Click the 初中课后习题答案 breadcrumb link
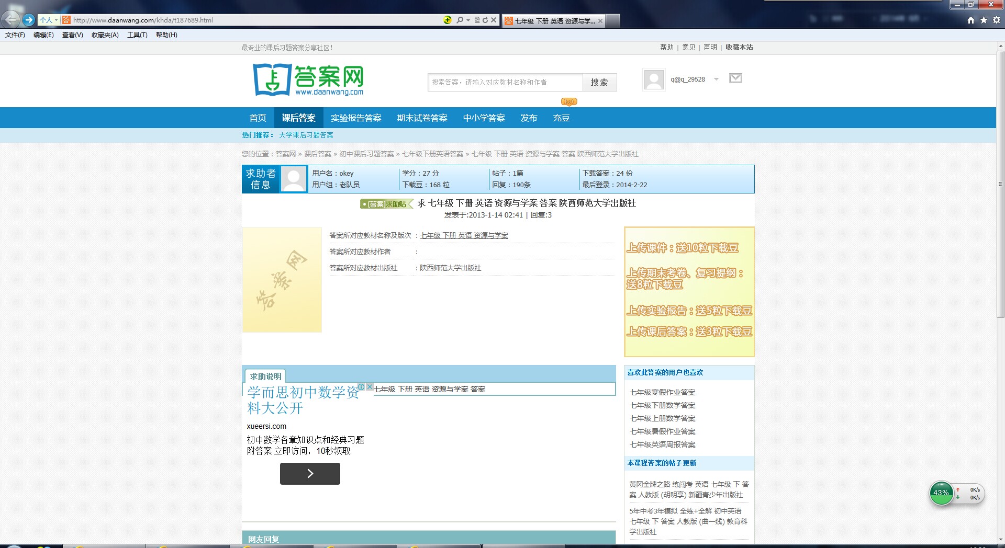Screen dimensions: 1005x548 [366, 154]
